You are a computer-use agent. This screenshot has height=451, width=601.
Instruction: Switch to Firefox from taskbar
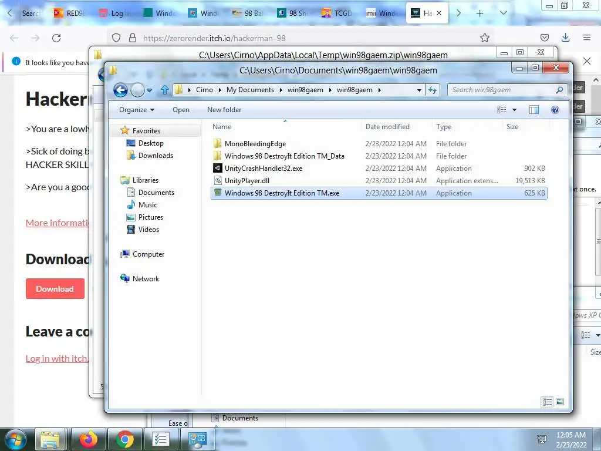(89, 439)
